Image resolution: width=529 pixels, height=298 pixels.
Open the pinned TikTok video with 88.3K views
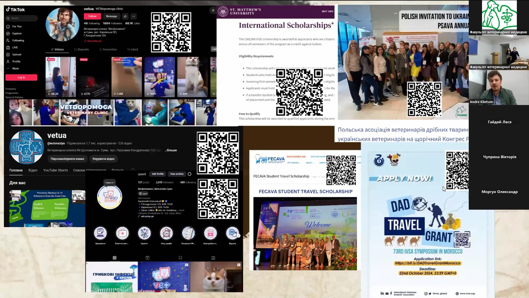coord(61,77)
